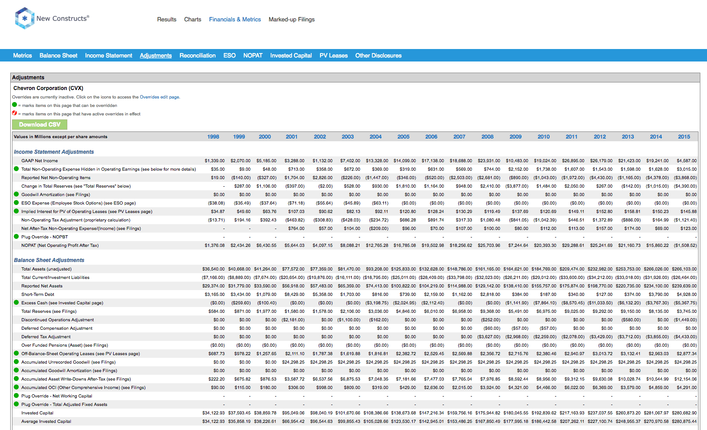Select the NOPAT (Net Operating Profit After Tax) label

pyautogui.click(x=60, y=246)
